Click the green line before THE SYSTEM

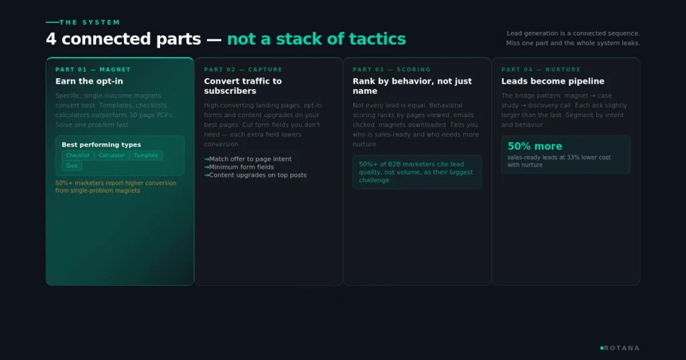click(52, 22)
